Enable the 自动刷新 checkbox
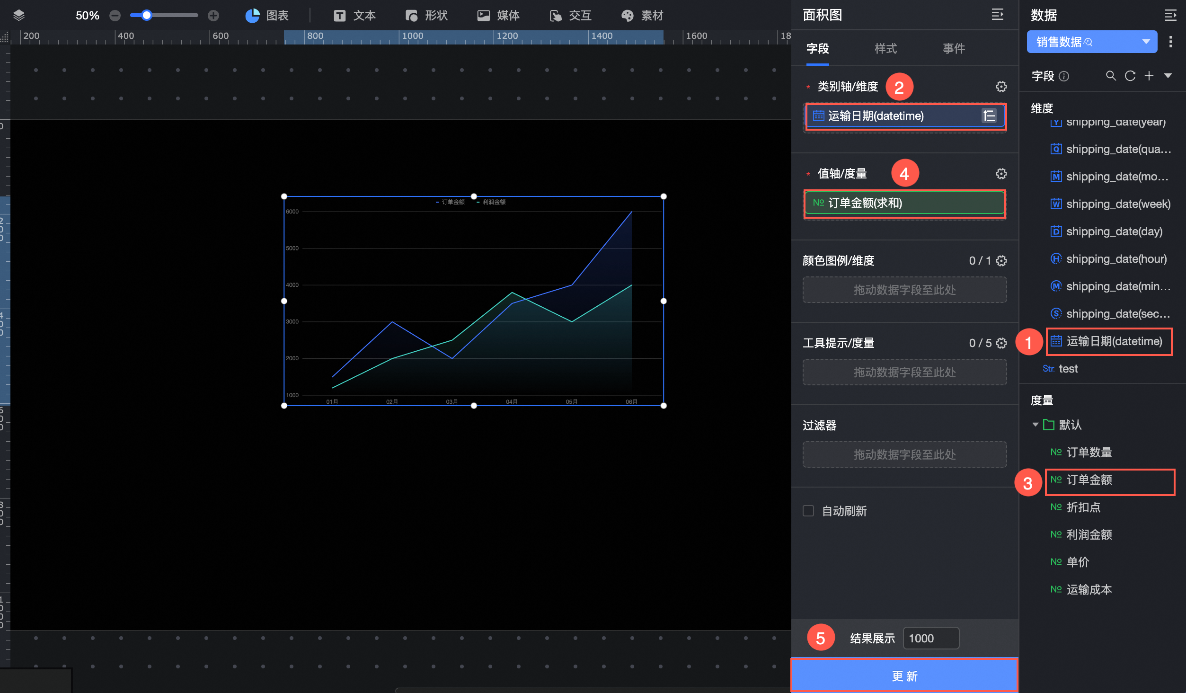The image size is (1186, 693). pos(808,511)
